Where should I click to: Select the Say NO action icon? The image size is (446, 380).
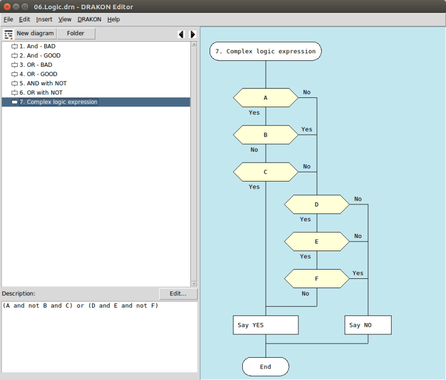[x=368, y=325]
